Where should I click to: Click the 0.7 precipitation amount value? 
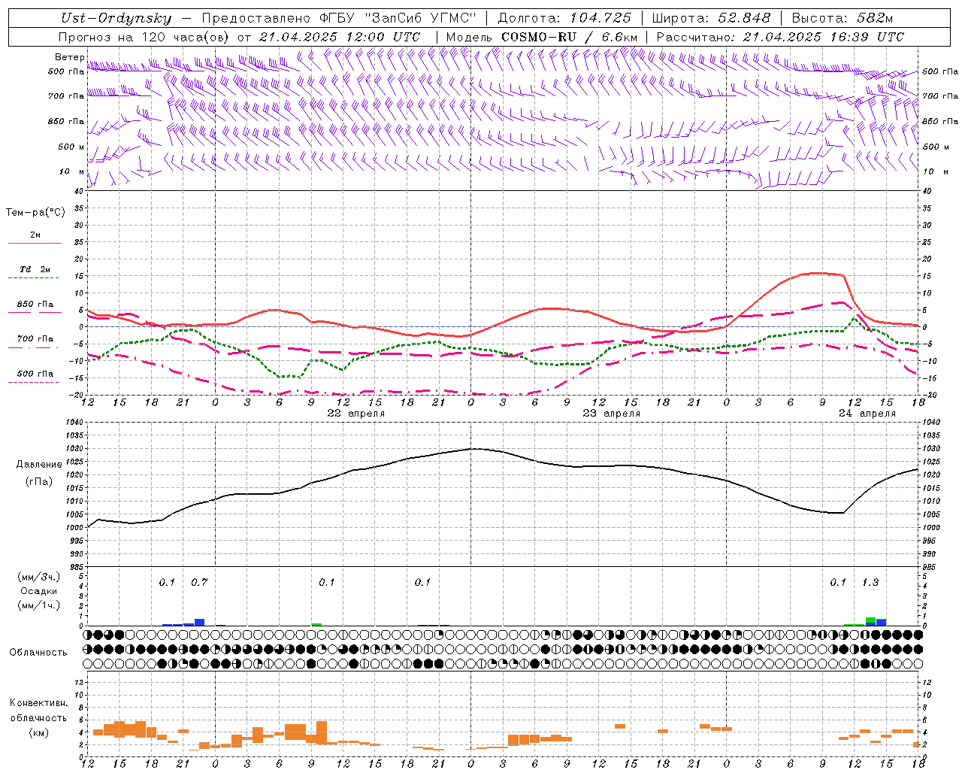tap(199, 582)
